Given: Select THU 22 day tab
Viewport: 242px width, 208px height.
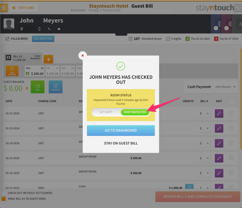Looking at the screenshot, I should pos(34,71).
